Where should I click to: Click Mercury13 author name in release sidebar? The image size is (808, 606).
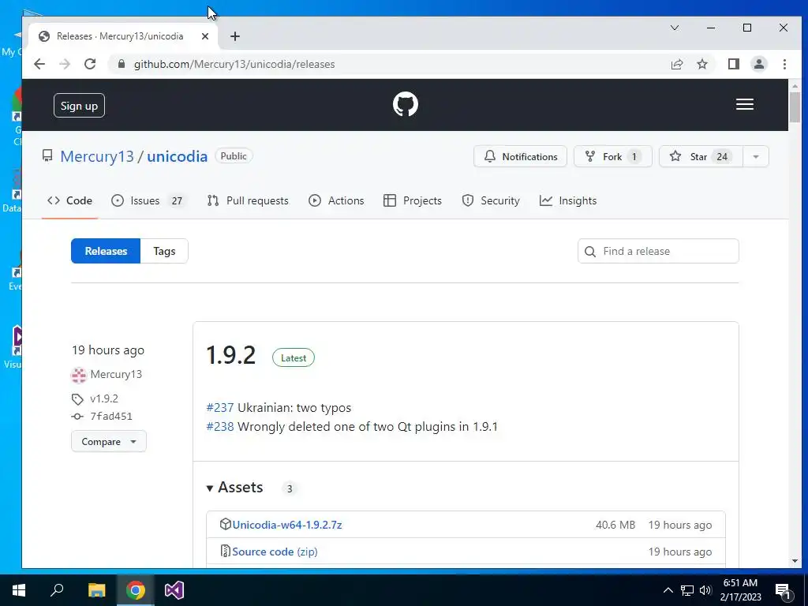point(116,375)
